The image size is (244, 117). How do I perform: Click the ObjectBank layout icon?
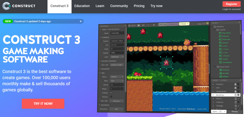(x=220, y=33)
